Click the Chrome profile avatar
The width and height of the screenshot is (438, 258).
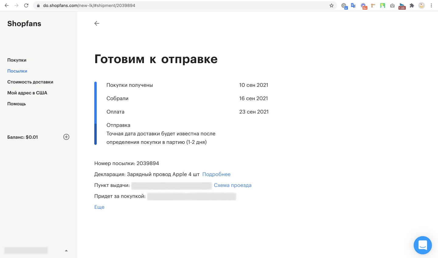click(x=422, y=5)
